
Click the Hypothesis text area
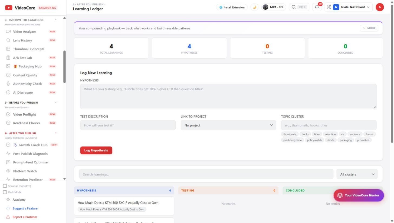coord(228,96)
